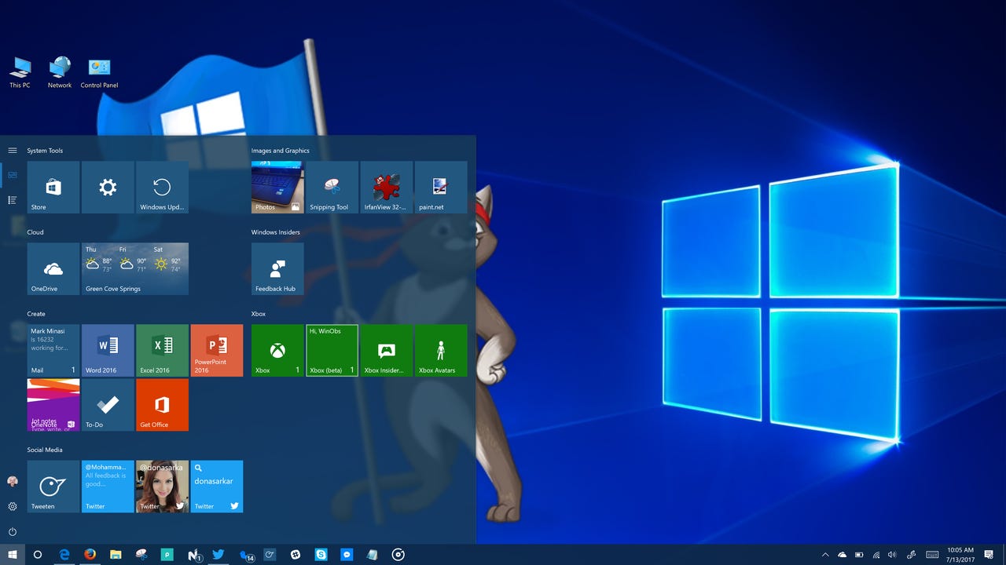Viewport: 1006px width, 565px height.
Task: Open the Photos app tile
Action: tap(277, 187)
